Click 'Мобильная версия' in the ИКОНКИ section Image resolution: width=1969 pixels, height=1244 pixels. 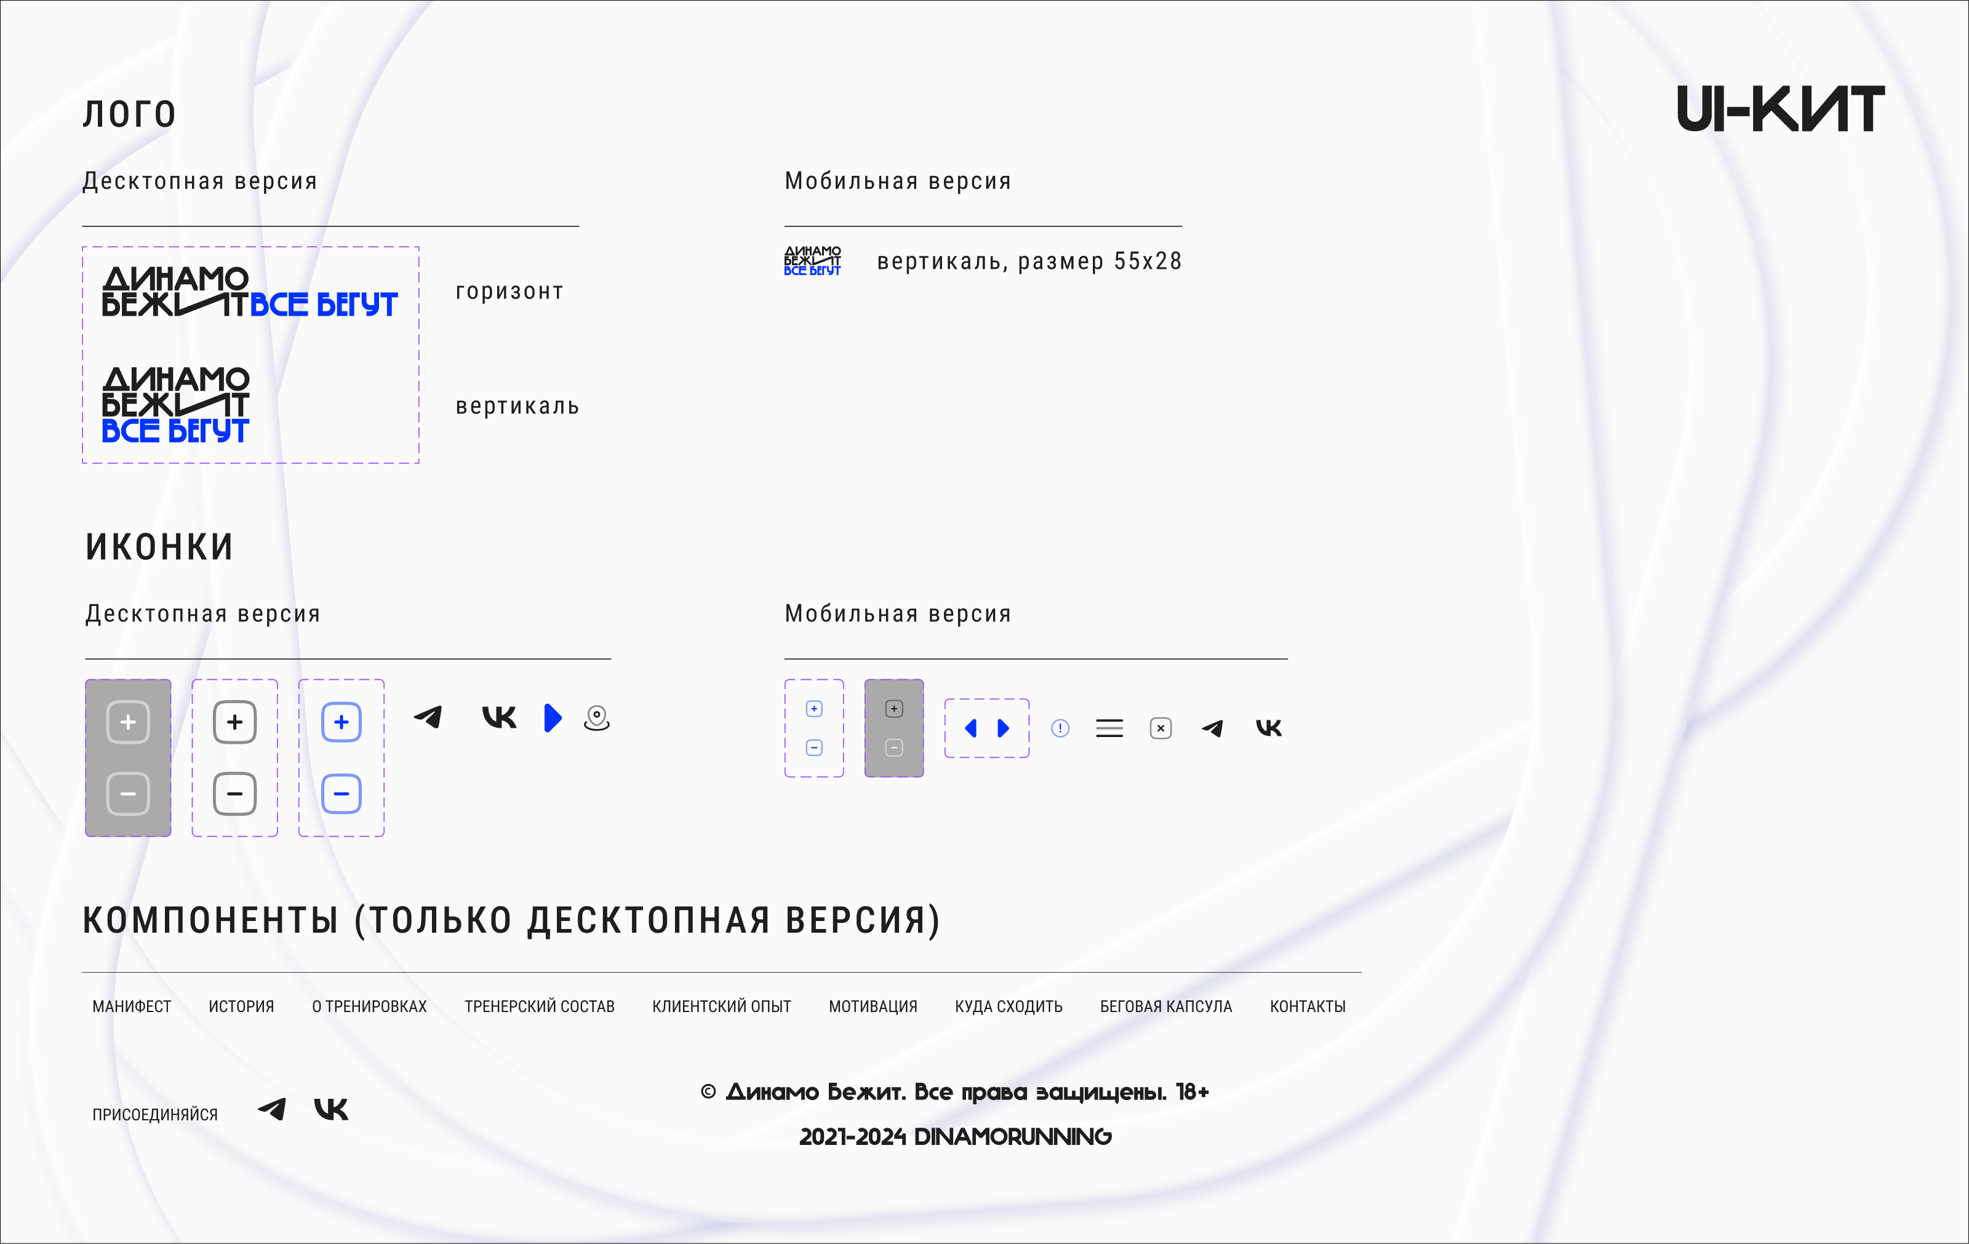click(x=898, y=614)
